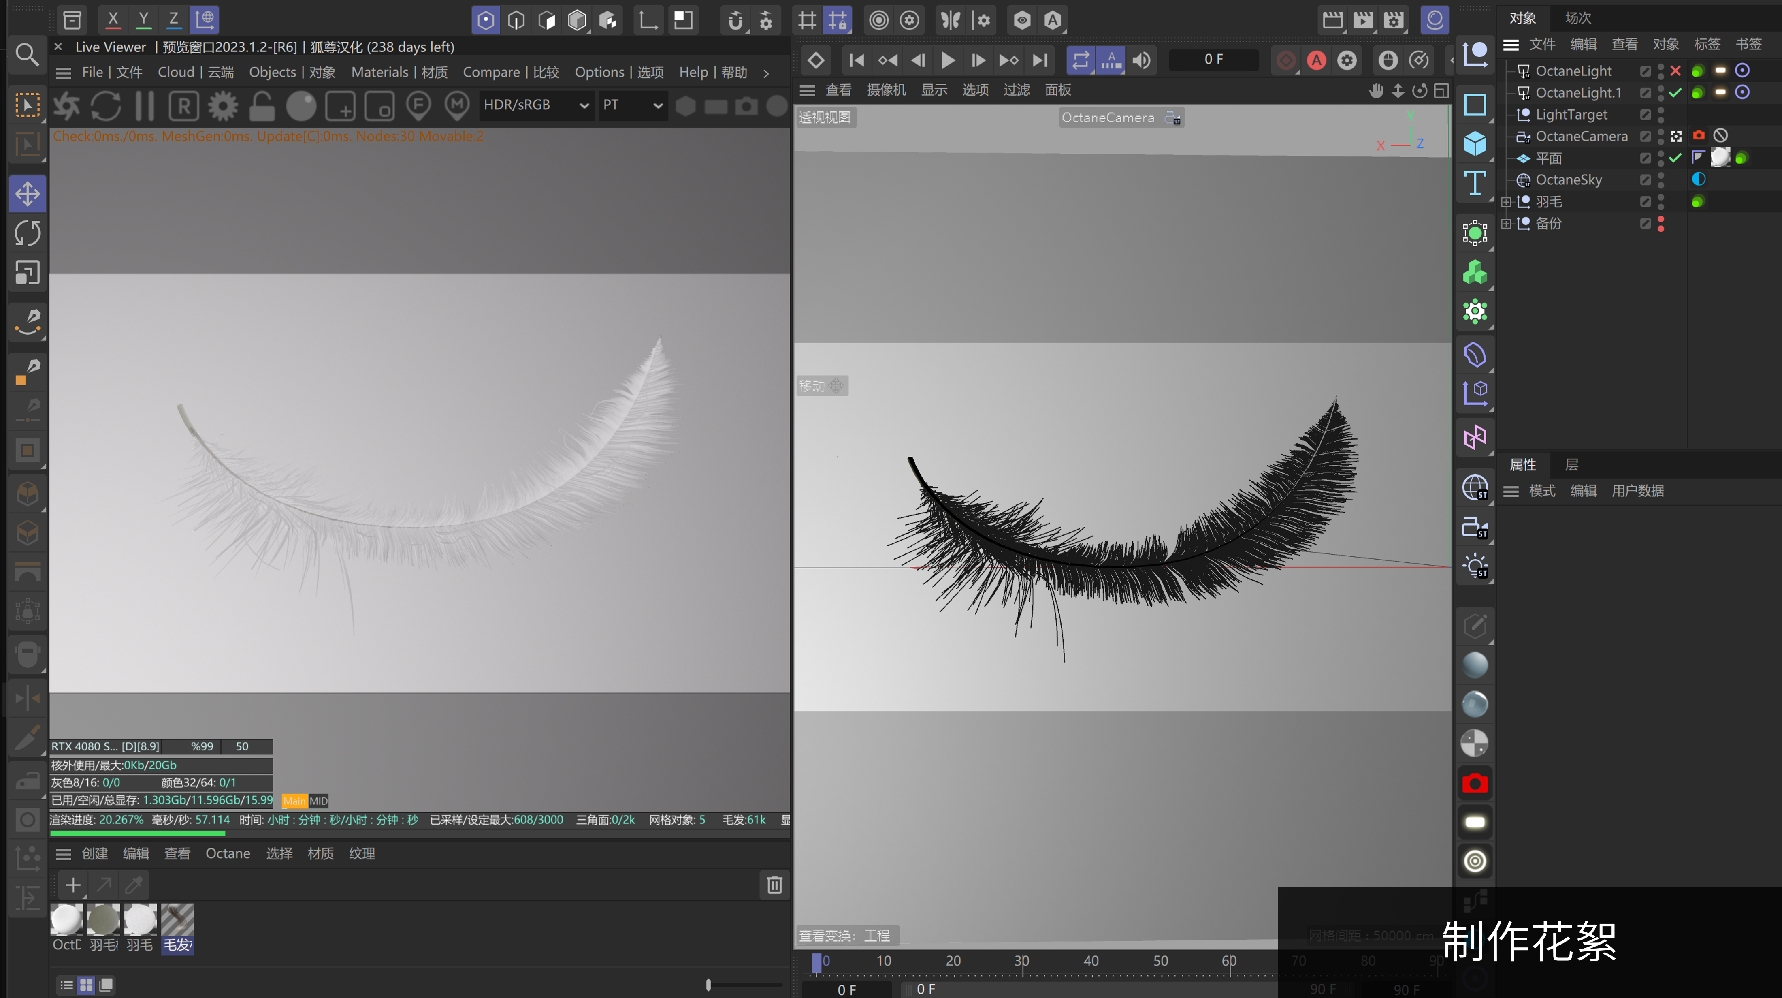Click the Octane send scene icon in Live Viewer
This screenshot has height=998, width=1782.
click(67, 105)
